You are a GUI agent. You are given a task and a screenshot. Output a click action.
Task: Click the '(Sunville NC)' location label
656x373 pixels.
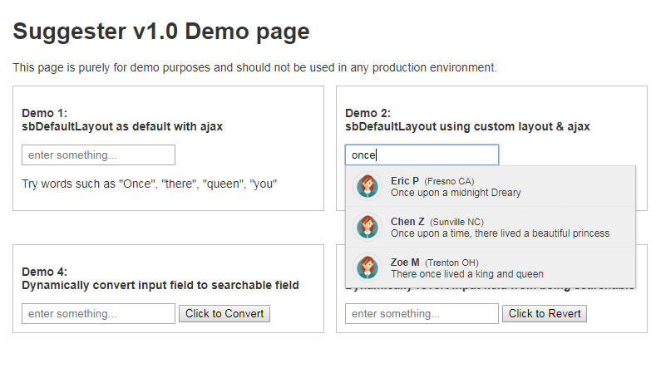pos(456,222)
